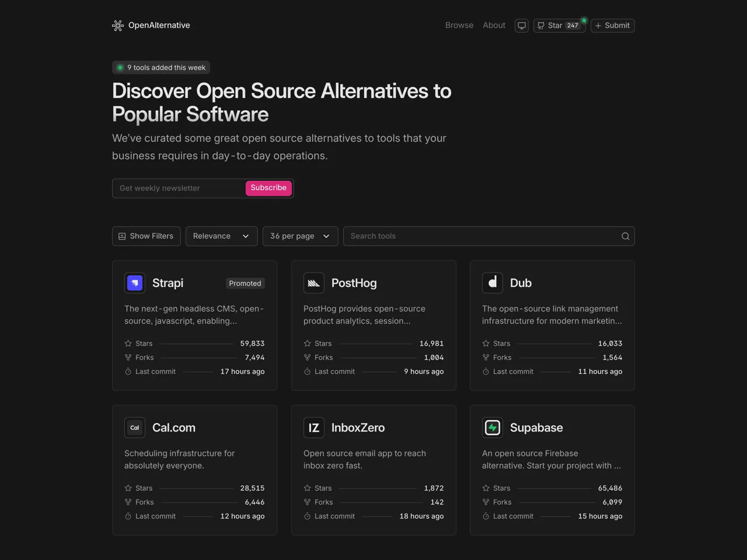Open the InboxZero tool title
Viewport: 747px width, 560px height.
click(x=358, y=428)
